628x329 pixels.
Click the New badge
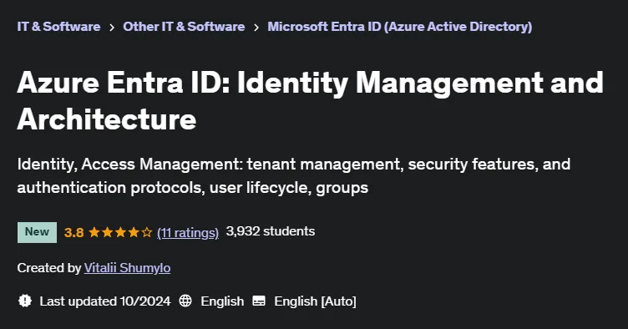37,232
